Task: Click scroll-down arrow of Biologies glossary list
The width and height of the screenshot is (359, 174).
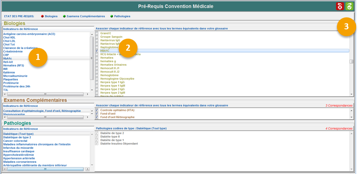Action: pyautogui.click(x=351, y=94)
